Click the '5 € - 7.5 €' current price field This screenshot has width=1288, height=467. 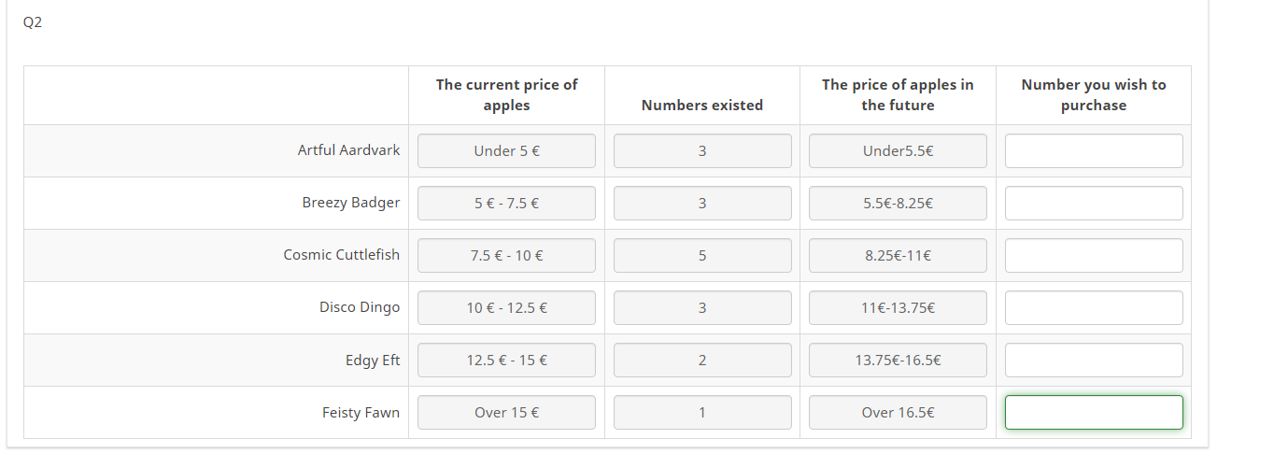tap(506, 204)
